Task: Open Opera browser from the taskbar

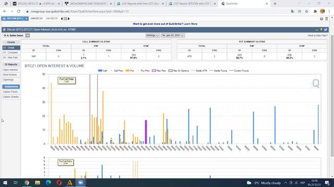Action: click(59, 182)
